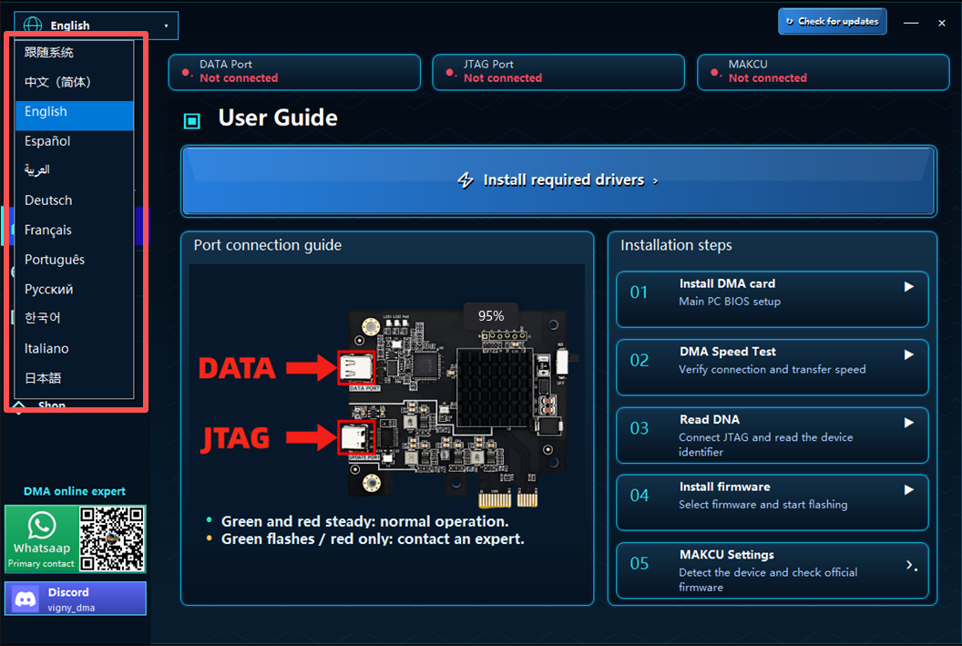Click Port connection guide title
Viewport: 962px width, 646px height.
(268, 245)
